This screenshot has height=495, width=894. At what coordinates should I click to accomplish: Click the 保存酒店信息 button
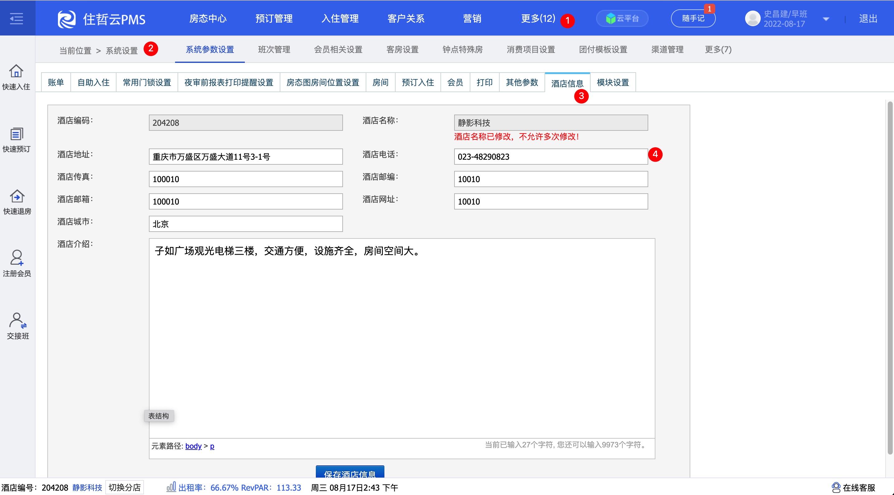350,473
